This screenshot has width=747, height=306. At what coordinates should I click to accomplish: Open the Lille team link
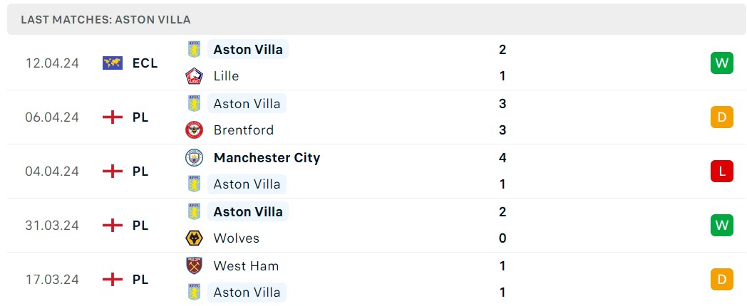226,76
